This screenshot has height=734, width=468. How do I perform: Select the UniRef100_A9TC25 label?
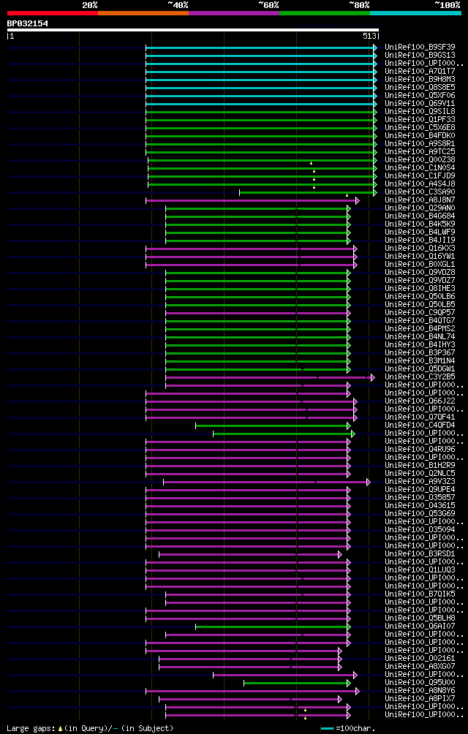(x=420, y=151)
